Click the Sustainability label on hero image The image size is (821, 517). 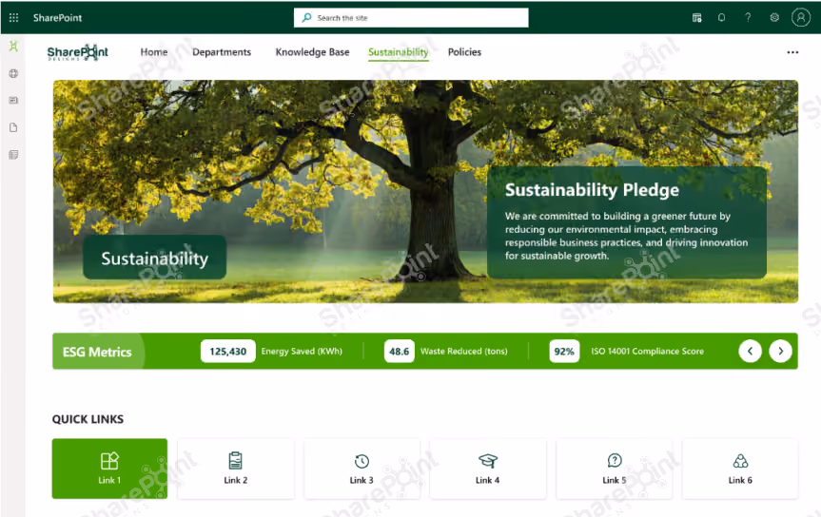[154, 258]
